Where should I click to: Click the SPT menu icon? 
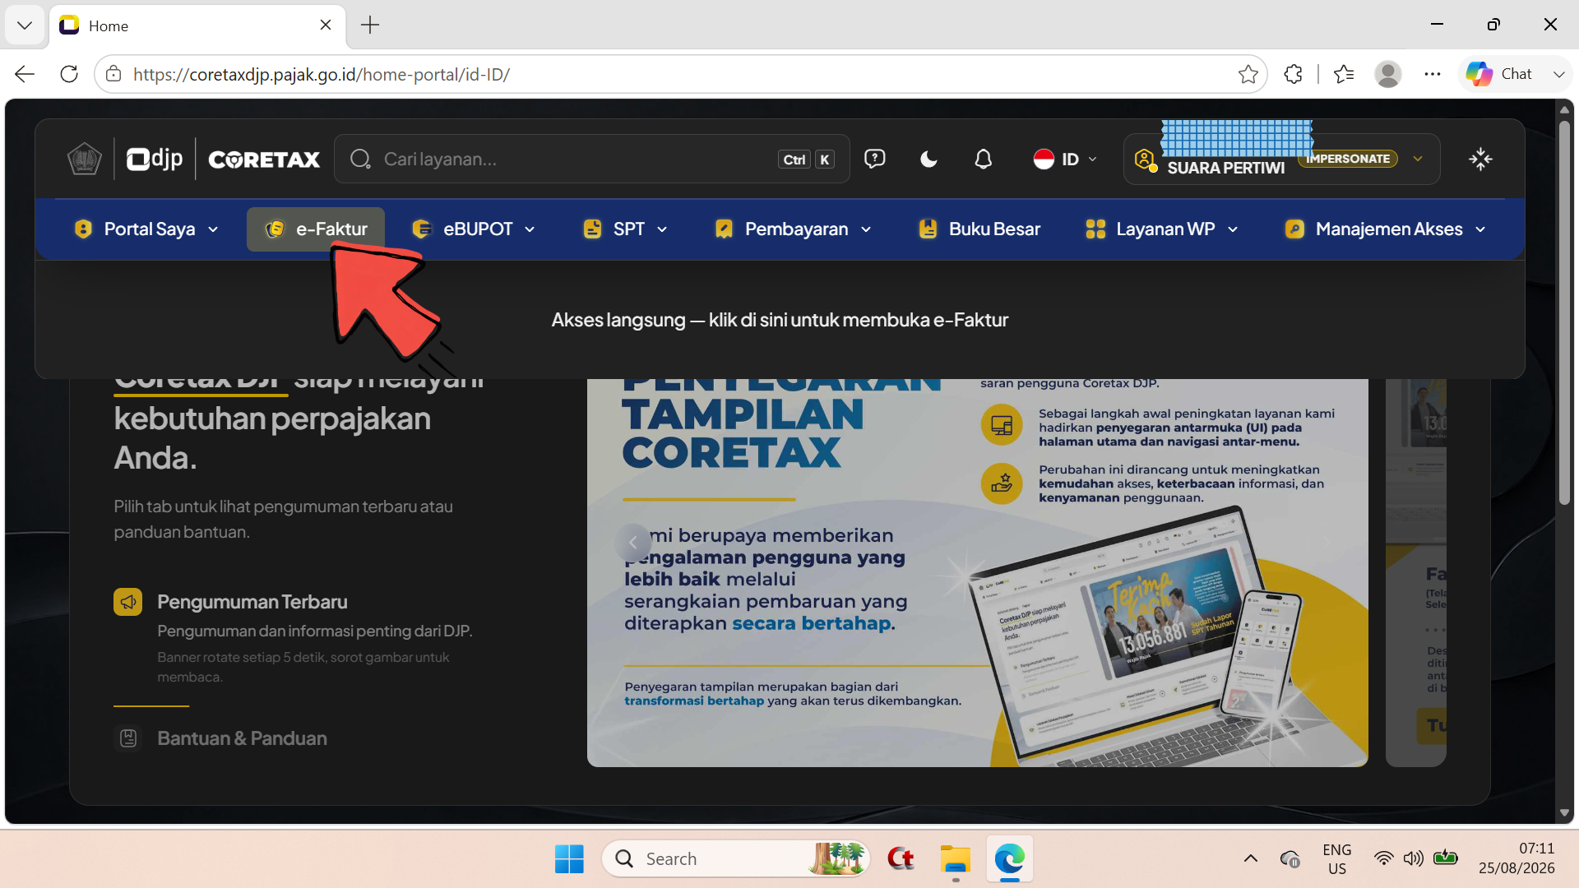pyautogui.click(x=592, y=229)
